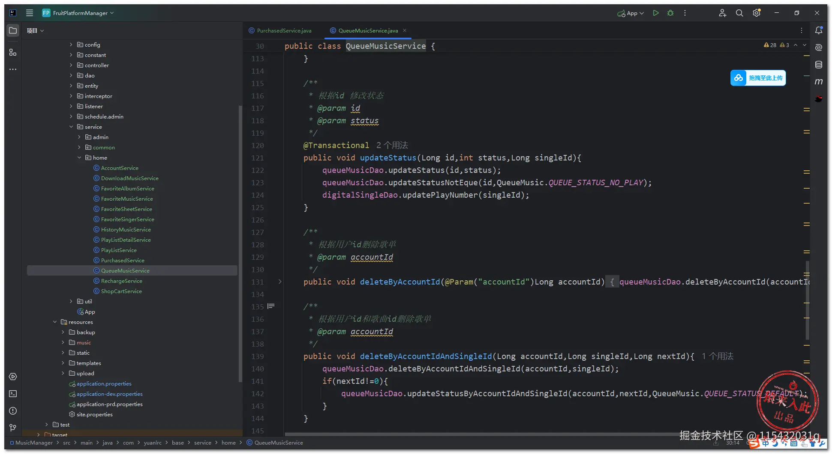Viewport: 832px width, 454px height.
Task: Open the AI assistant spiral icon
Action: [819, 47]
